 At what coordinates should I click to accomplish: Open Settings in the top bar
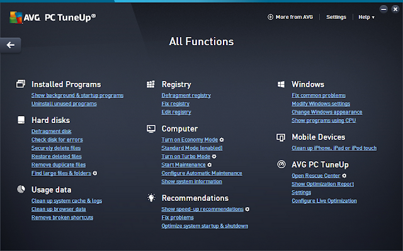336,17
